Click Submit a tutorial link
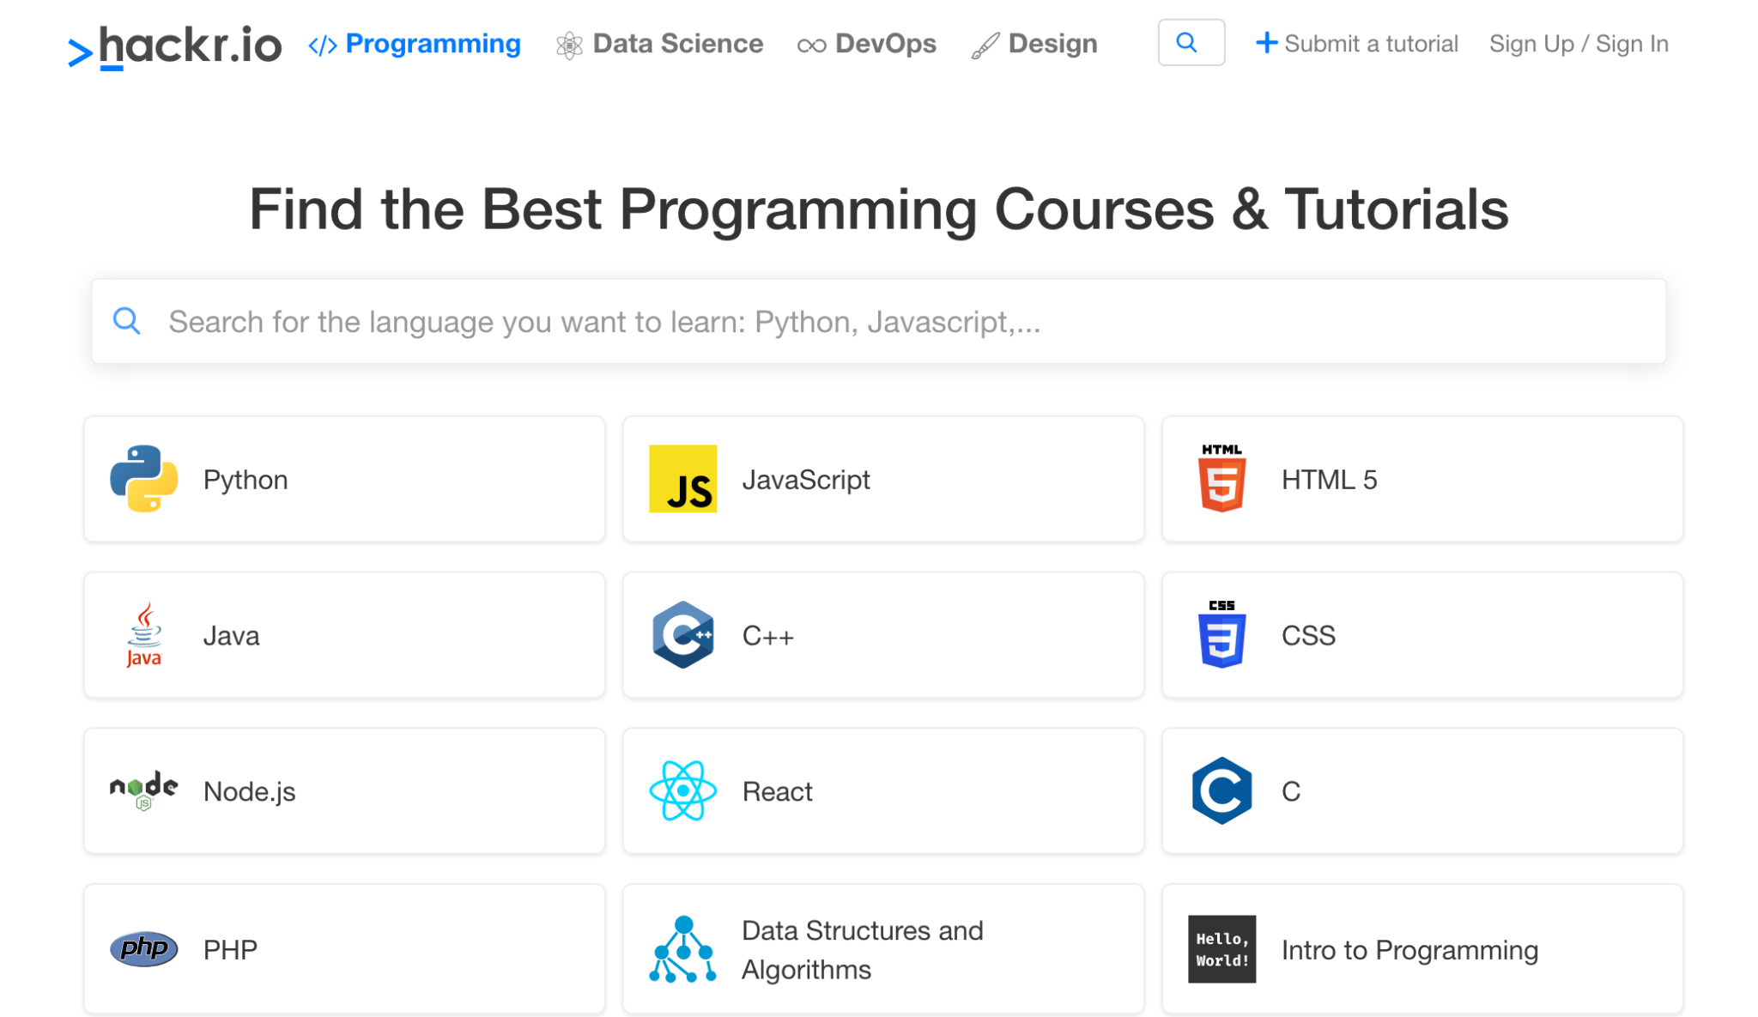The width and height of the screenshot is (1758, 1017). click(x=1357, y=44)
